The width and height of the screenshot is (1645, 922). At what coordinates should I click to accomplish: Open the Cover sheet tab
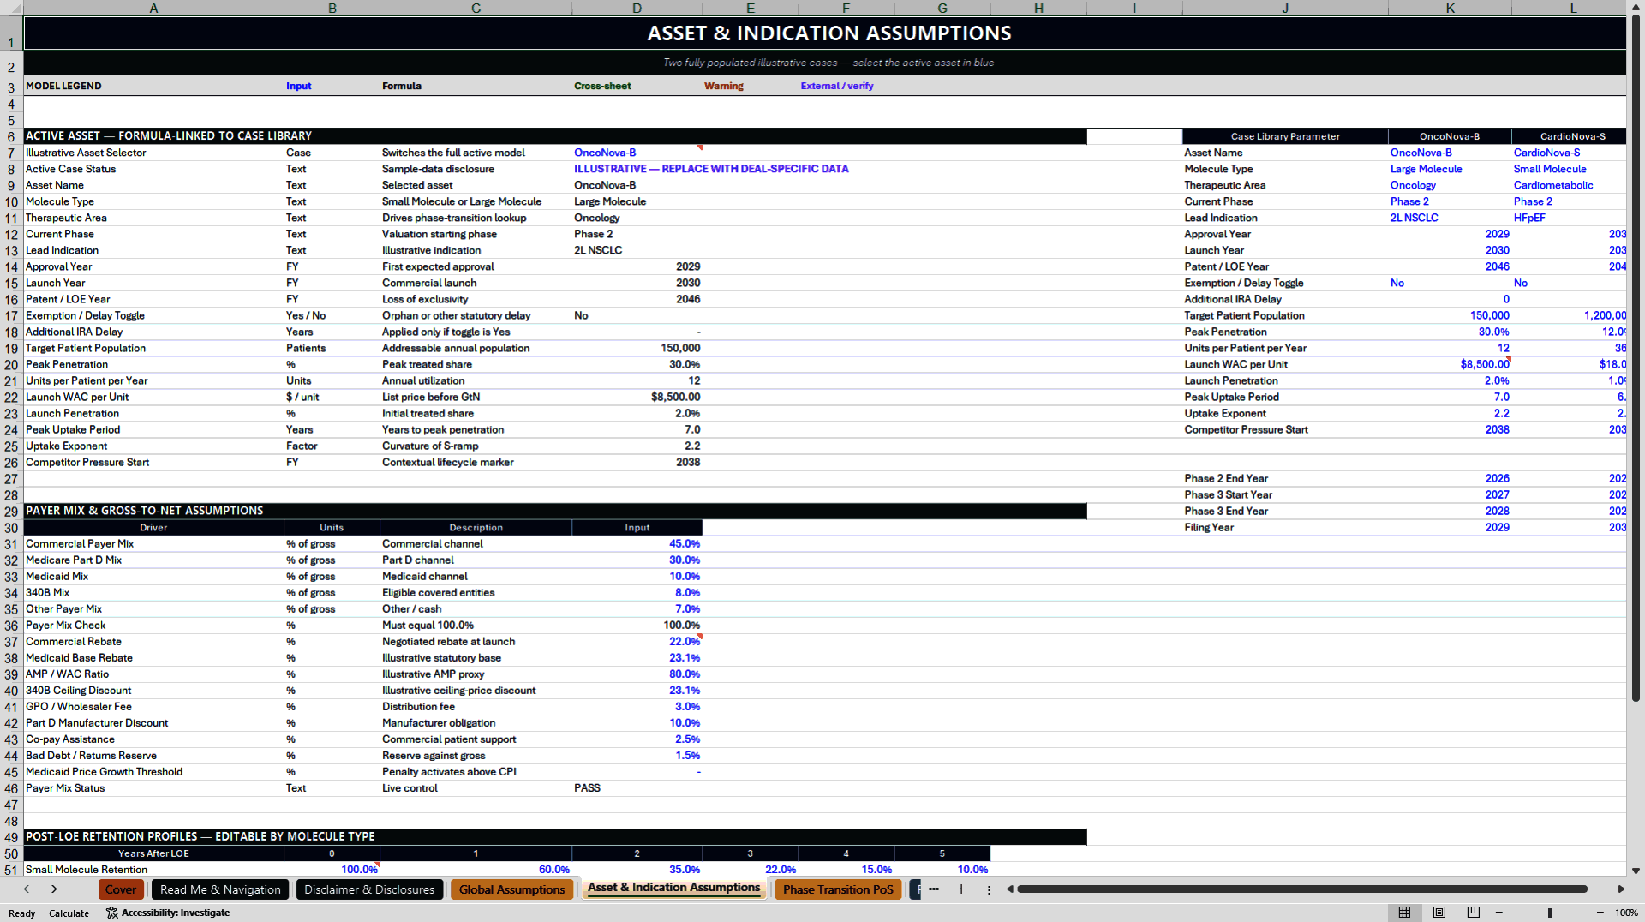coord(121,889)
